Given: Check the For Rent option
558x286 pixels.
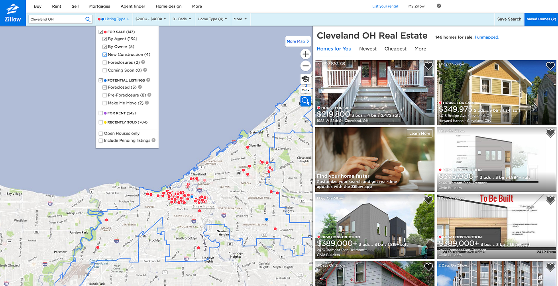Looking at the screenshot, I should tap(101, 113).
